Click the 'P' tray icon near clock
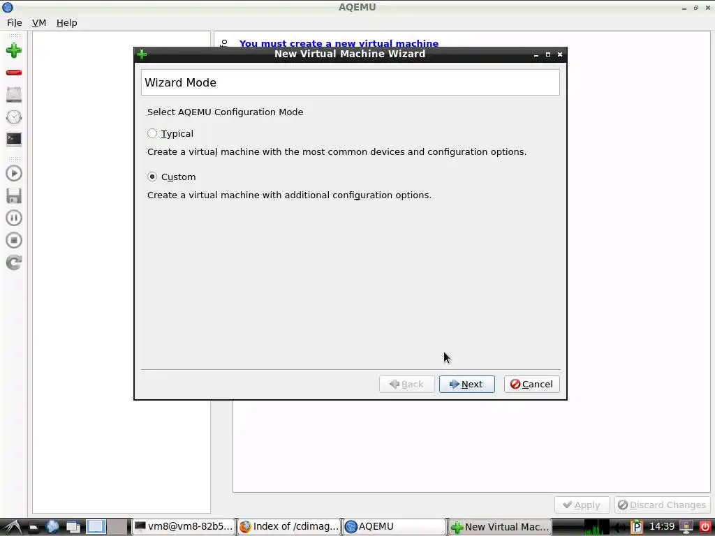Screen dimensions: 715x536 pyautogui.click(x=637, y=527)
